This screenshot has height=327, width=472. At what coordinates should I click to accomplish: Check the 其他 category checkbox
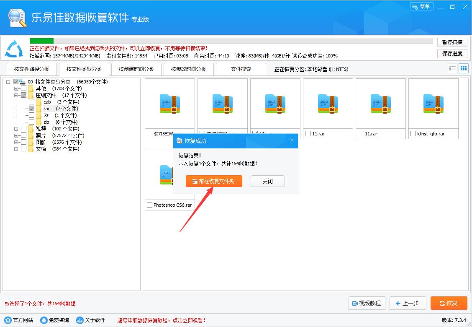click(23, 88)
